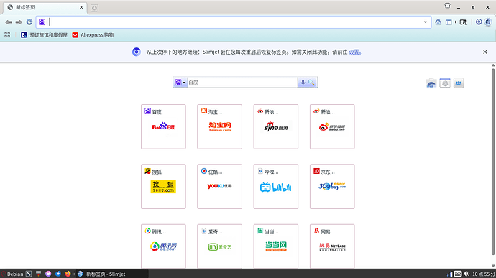
Task: Open the 搜狐 speed dial tile
Action: click(163, 186)
